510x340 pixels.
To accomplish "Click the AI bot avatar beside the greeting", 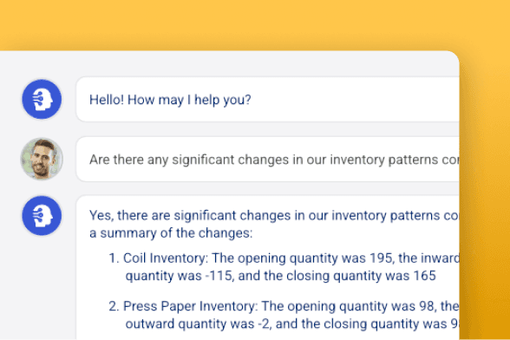I will click(x=42, y=99).
